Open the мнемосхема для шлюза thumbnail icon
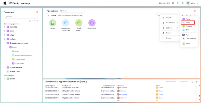 66,23
